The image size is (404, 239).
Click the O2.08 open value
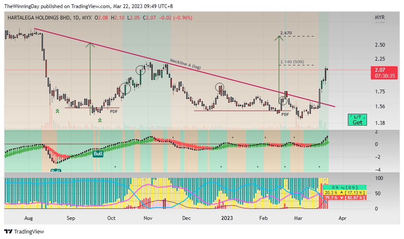pyautogui.click(x=101, y=18)
